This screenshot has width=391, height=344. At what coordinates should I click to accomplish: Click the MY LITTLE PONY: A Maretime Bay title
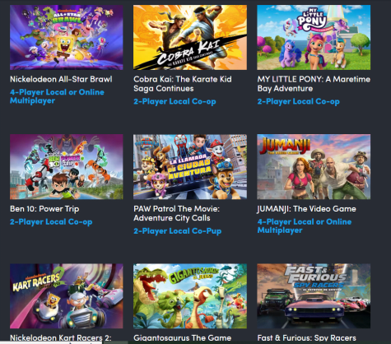[314, 84]
